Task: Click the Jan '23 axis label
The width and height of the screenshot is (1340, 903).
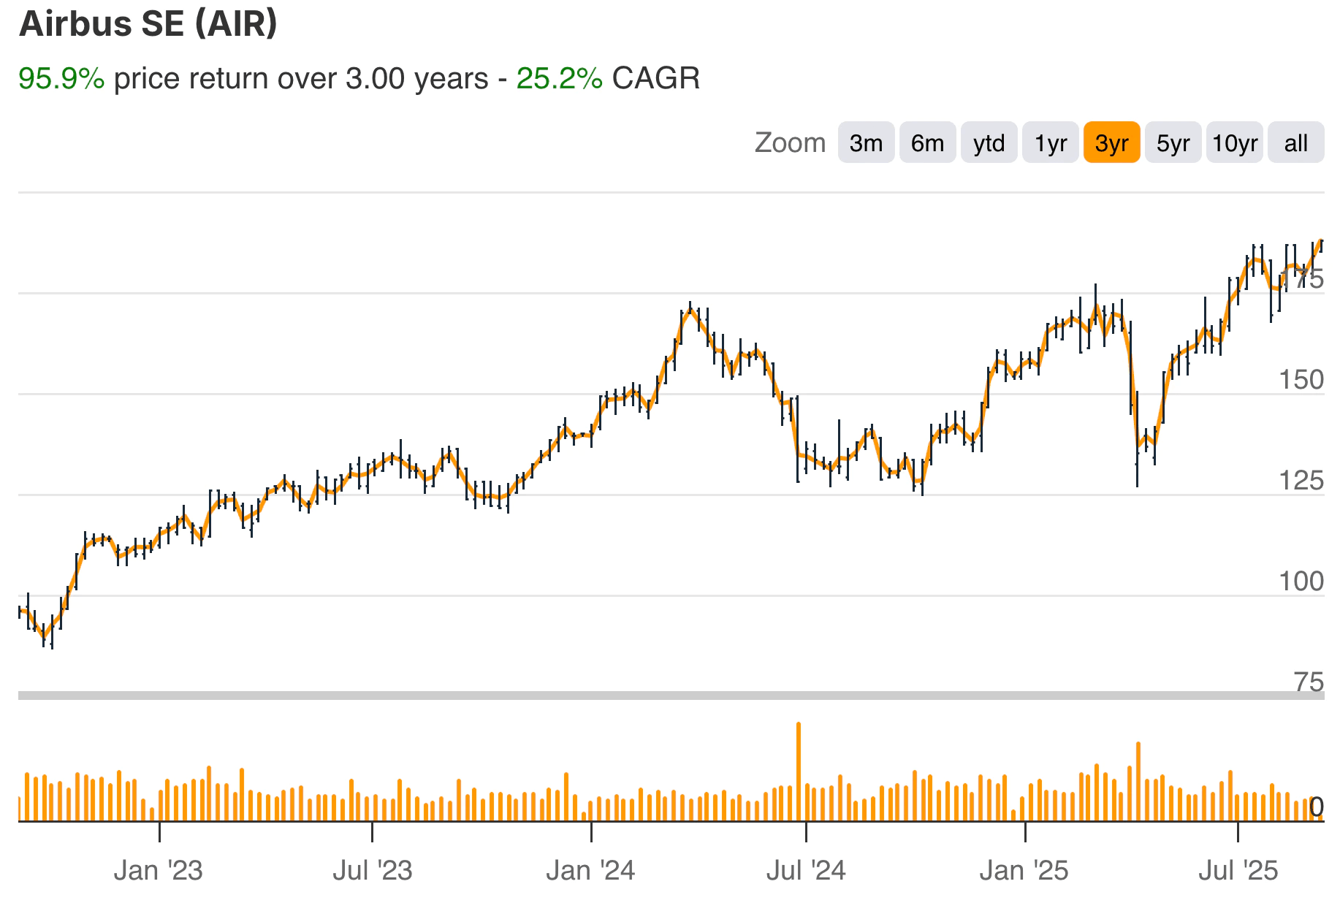Action: [159, 871]
